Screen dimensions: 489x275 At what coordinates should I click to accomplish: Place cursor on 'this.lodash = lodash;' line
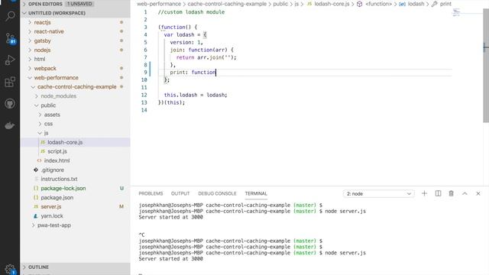coord(196,95)
